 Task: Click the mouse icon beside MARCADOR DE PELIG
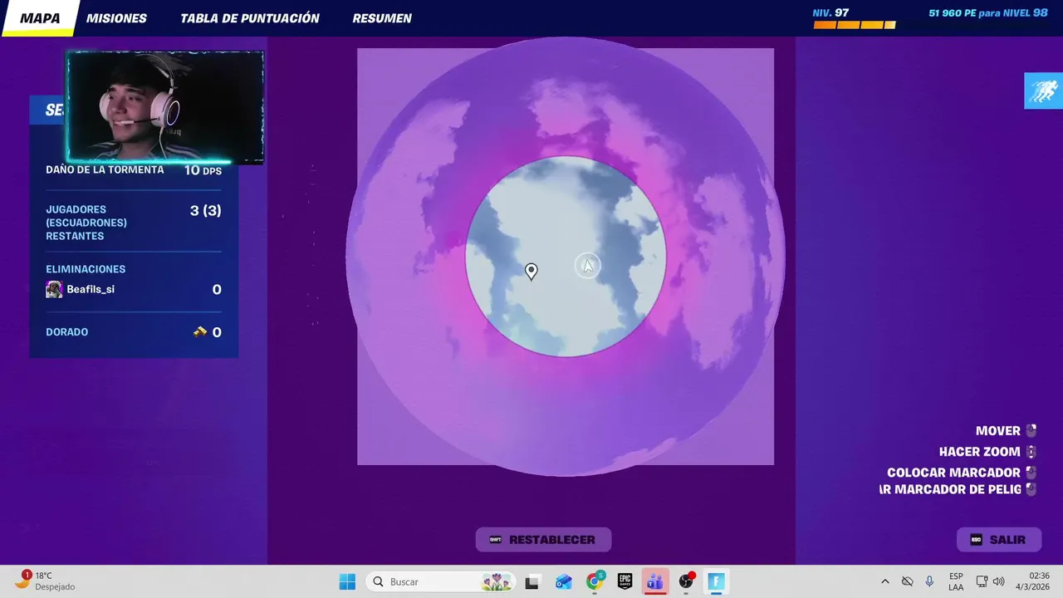1031,489
